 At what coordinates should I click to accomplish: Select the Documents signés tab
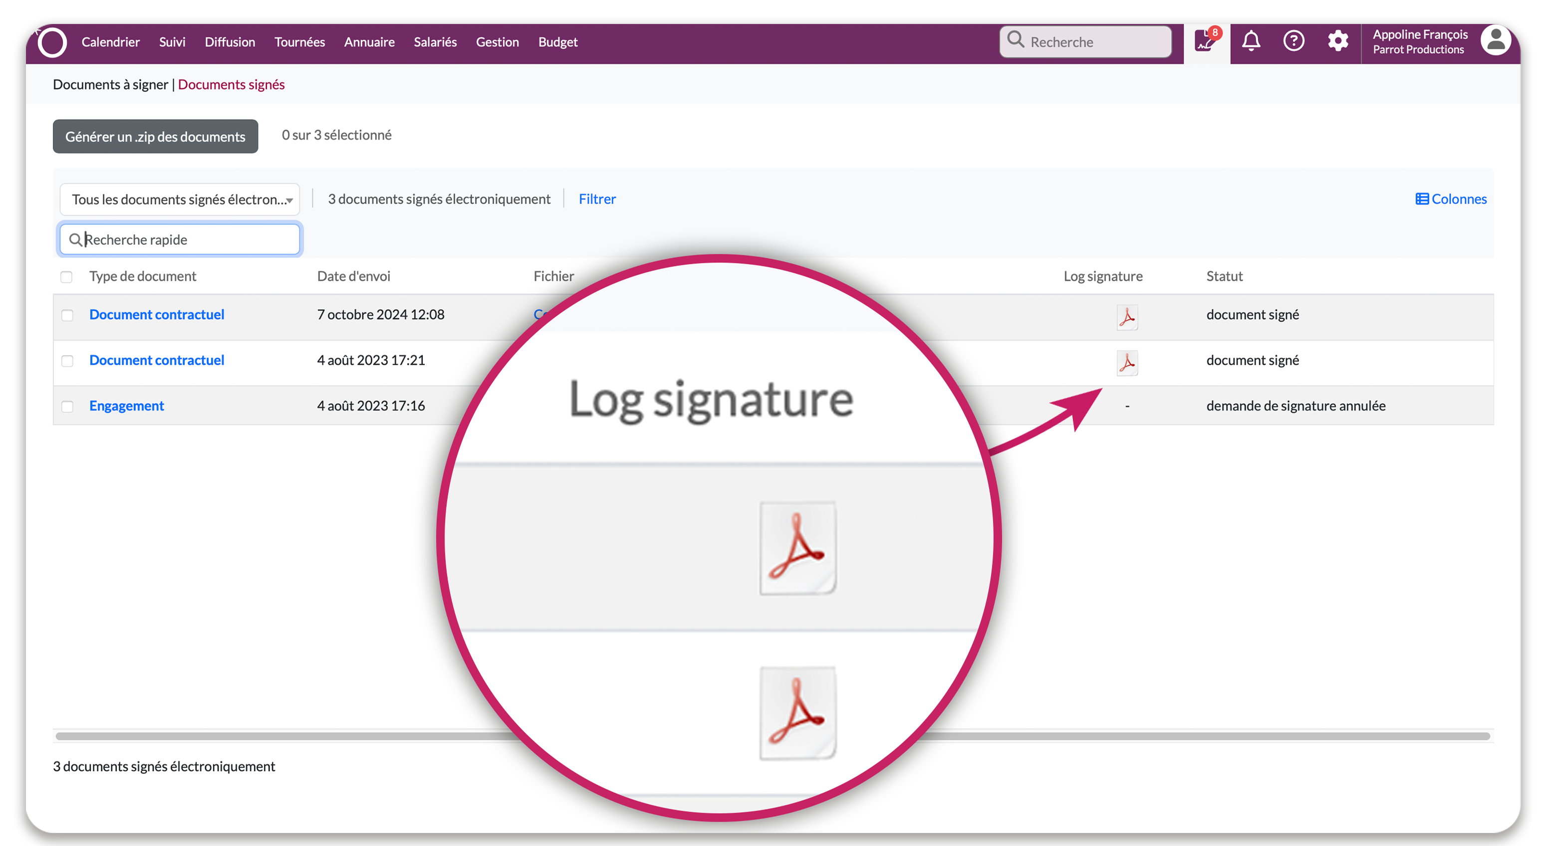tap(231, 85)
